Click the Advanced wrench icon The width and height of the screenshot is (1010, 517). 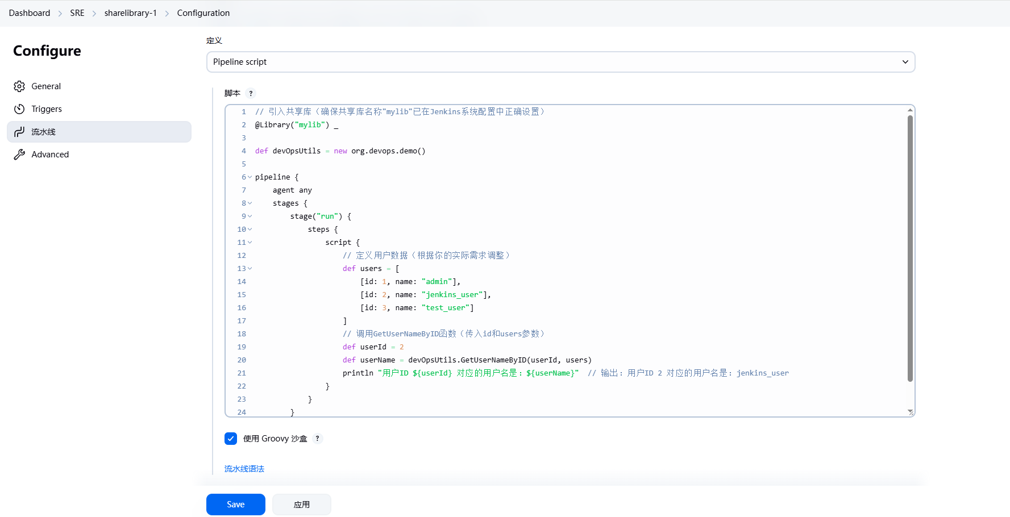(19, 155)
